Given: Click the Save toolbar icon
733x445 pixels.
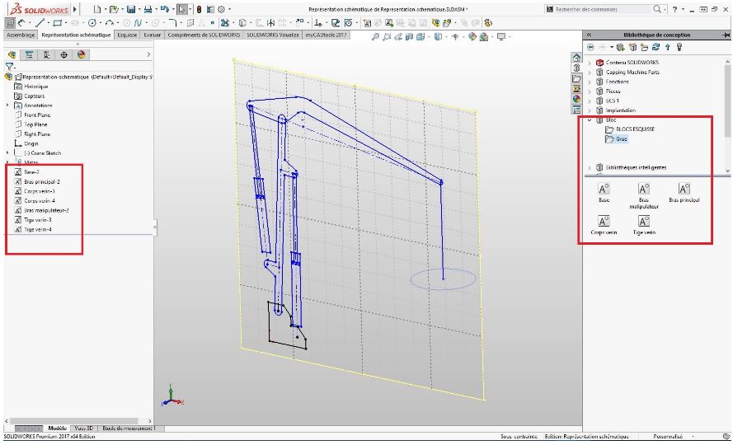Looking at the screenshot, I should [x=131, y=9].
